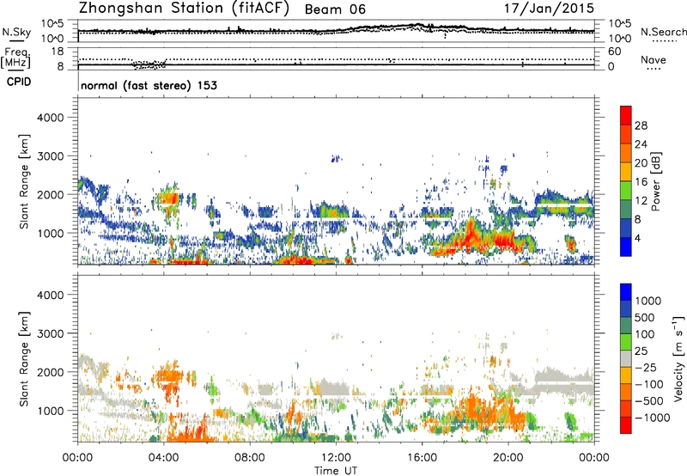This screenshot has width=687, height=476.
Task: Click the 'Power [dB]' color bar label
Action: point(655,181)
